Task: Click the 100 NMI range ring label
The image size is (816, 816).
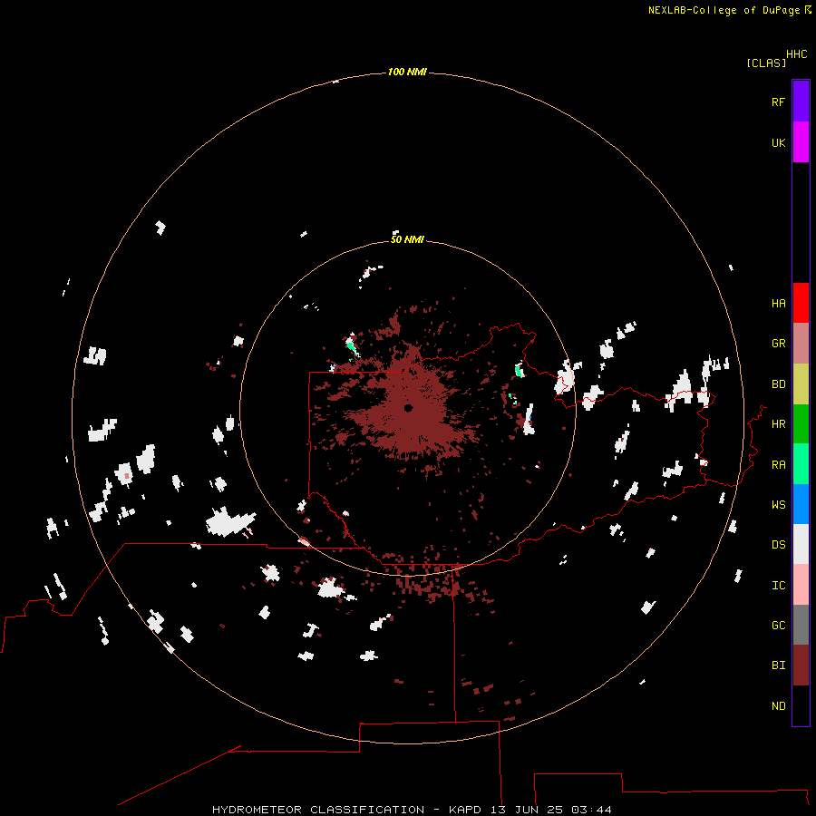Action: tap(407, 72)
